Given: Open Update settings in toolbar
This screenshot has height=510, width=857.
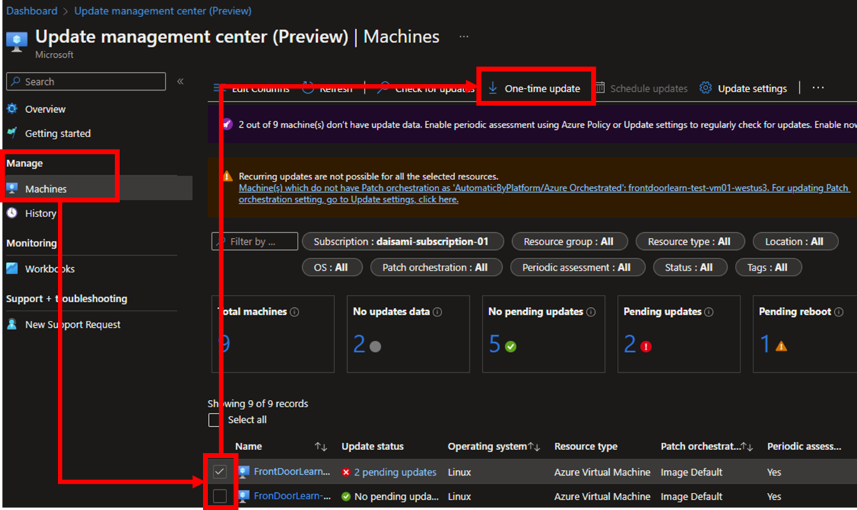Looking at the screenshot, I should click(x=743, y=89).
